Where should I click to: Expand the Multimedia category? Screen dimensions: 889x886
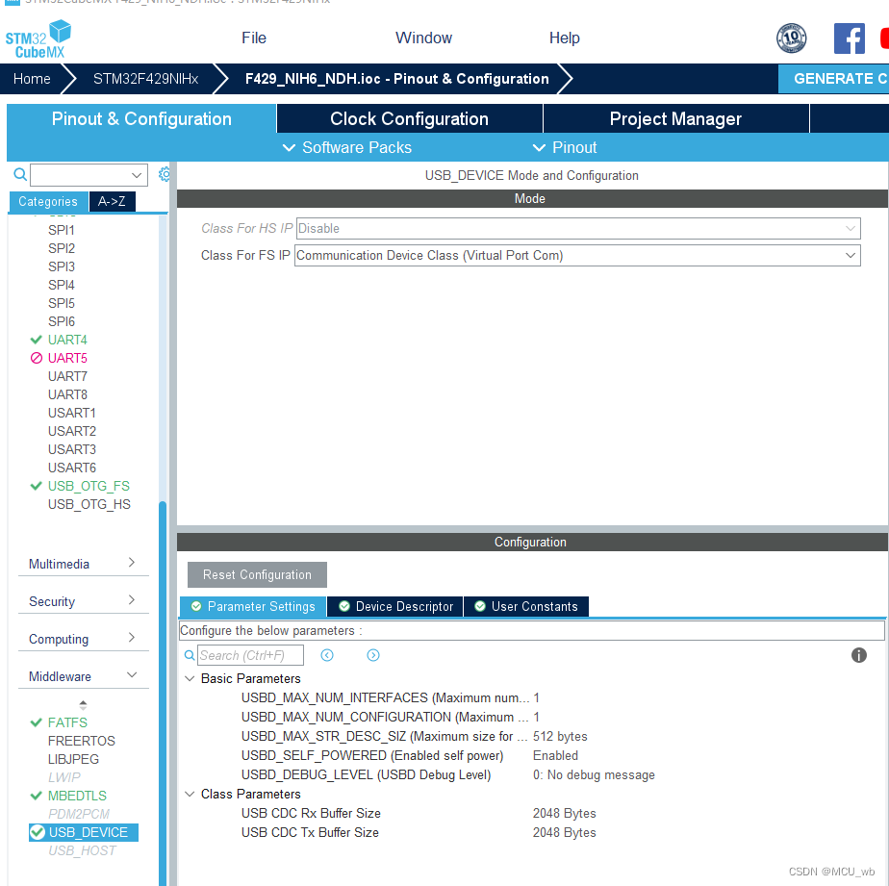pos(83,564)
